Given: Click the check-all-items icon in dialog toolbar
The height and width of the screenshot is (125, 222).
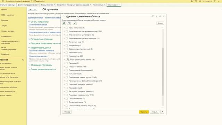Looking at the screenshot, I should click(x=64, y=23).
